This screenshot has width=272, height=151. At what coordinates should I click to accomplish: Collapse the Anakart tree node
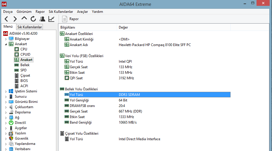(6, 44)
